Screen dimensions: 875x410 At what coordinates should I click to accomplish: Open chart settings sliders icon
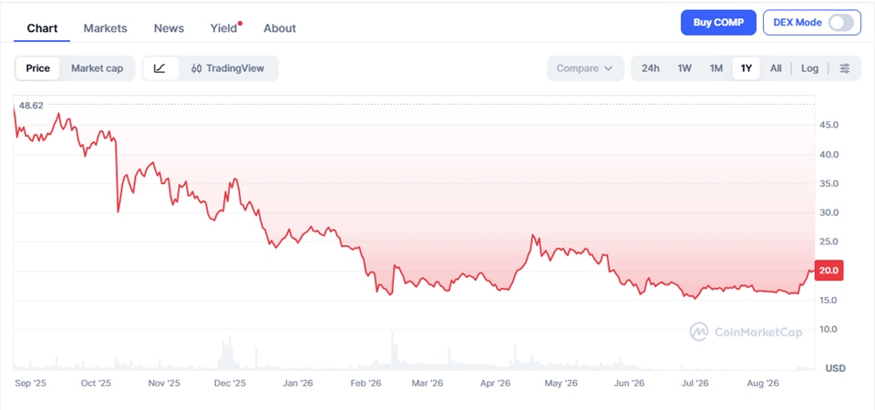click(845, 68)
